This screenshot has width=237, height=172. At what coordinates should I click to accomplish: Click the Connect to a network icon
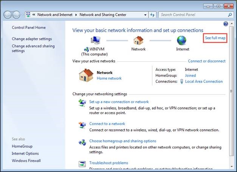tap(82, 125)
